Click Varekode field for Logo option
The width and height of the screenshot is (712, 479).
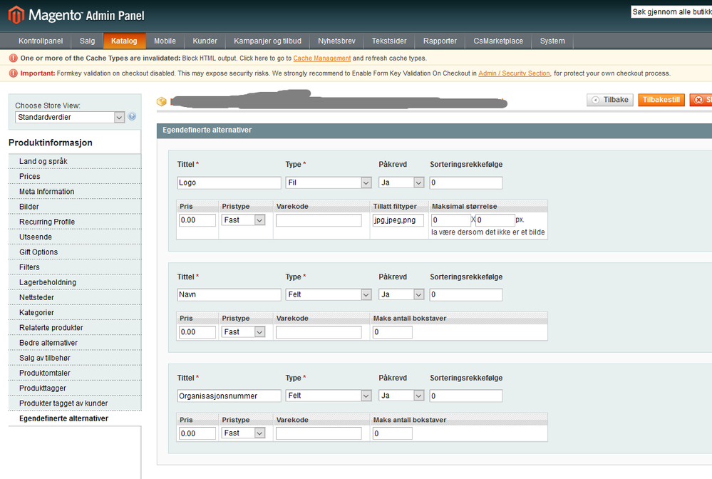tap(319, 220)
